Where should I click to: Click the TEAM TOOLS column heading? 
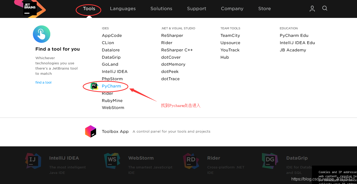coord(230,28)
